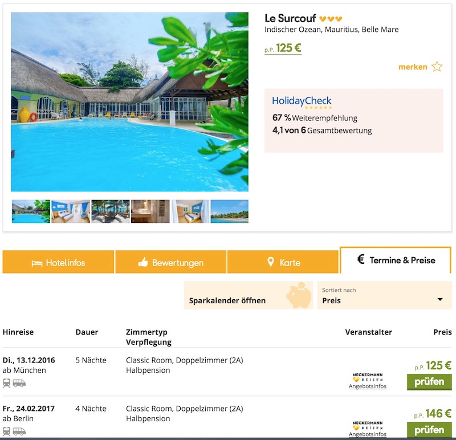Image resolution: width=456 pixels, height=440 pixels.
Task: Open the Karte tab
Action: click(283, 263)
